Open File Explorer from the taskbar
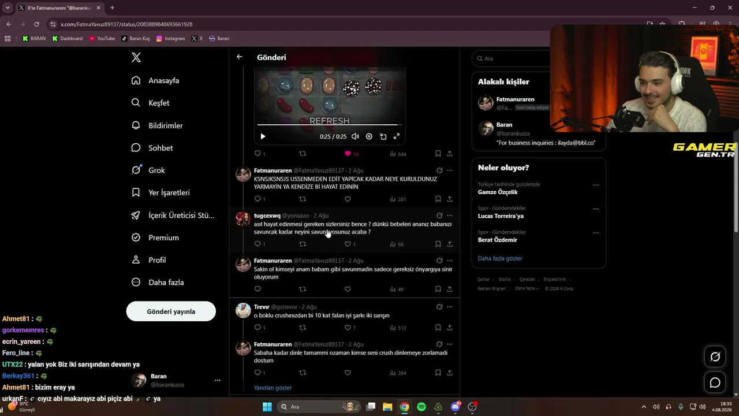Viewport: 739px width, 416px height. tap(387, 407)
